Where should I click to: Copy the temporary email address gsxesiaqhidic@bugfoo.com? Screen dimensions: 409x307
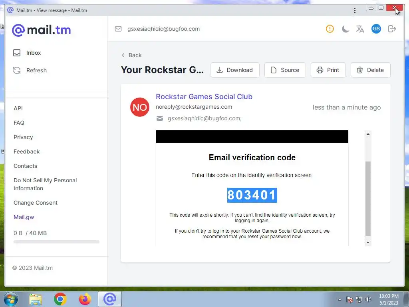tap(163, 29)
